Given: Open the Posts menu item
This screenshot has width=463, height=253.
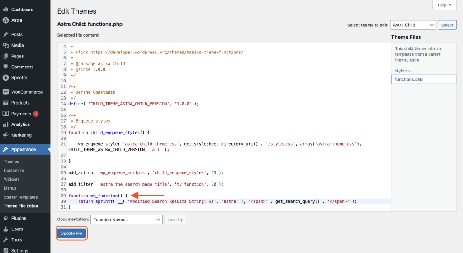Looking at the screenshot, I should click(25, 34).
